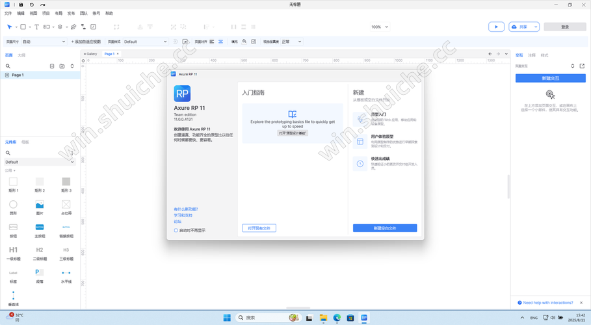Choose the rectangle shape tool
The width and height of the screenshot is (591, 325).
tap(23, 27)
